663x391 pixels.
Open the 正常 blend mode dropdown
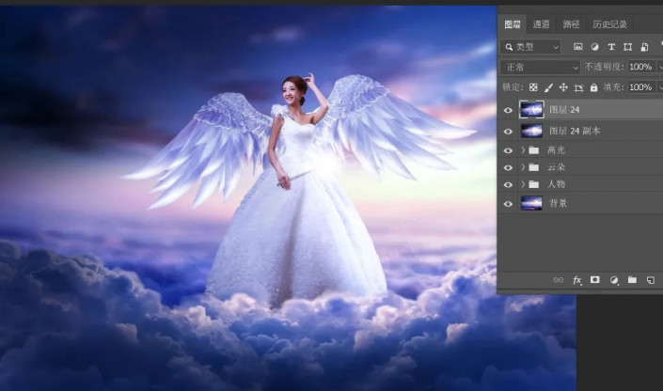[541, 68]
